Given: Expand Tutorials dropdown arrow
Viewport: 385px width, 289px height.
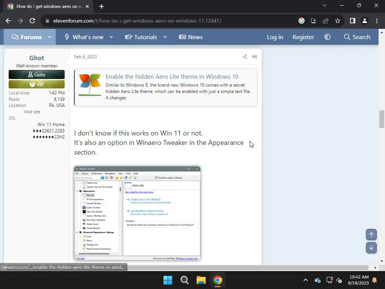Looking at the screenshot, I should click(165, 37).
